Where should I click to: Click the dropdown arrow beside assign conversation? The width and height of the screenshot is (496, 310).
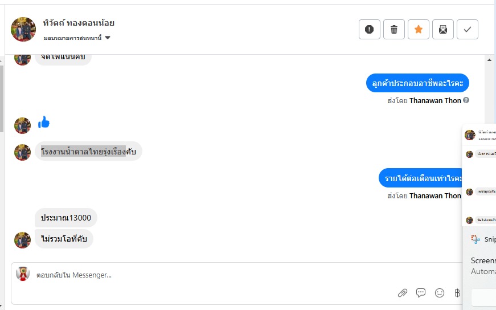tap(108, 38)
